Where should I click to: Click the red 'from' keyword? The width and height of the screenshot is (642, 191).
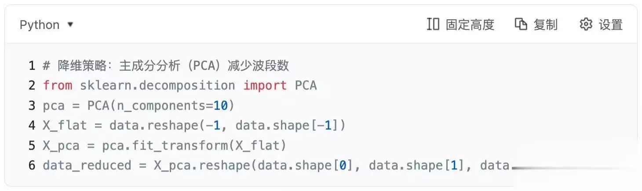point(58,85)
